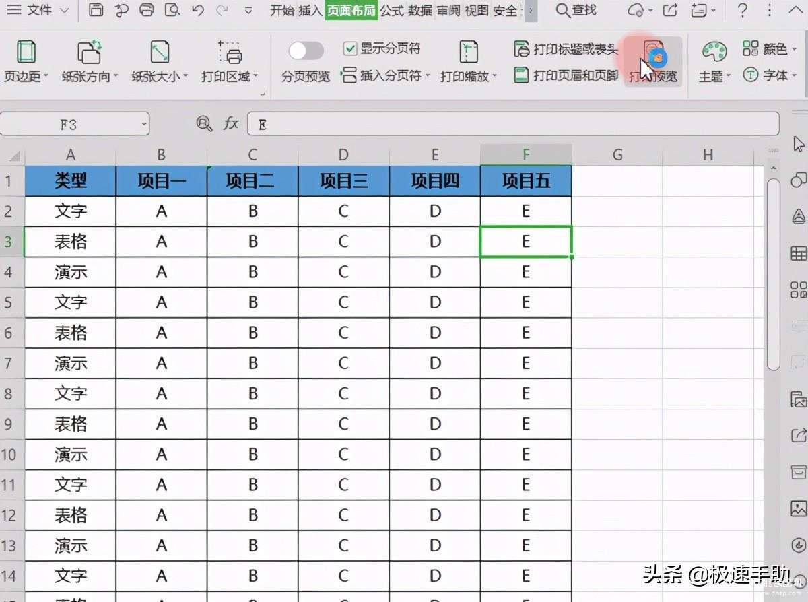Image resolution: width=808 pixels, height=602 pixels.
Task: Click the shapes icon in right sidebar
Action: click(799, 180)
